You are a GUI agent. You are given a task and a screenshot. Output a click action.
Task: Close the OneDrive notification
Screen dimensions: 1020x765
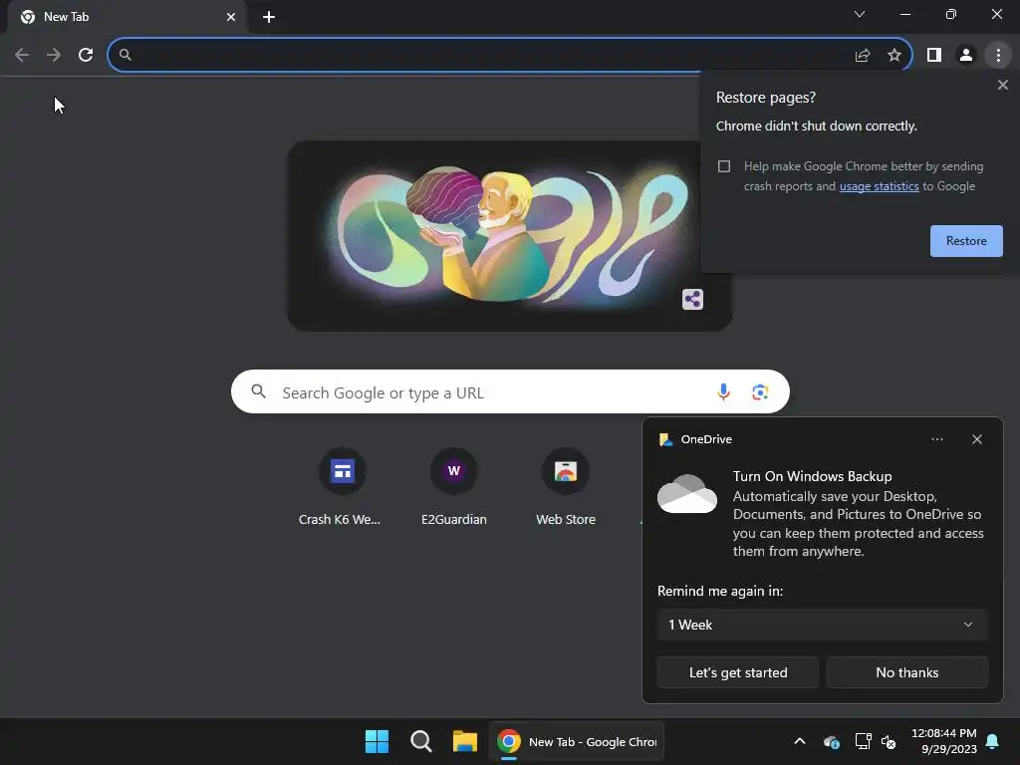(x=976, y=439)
